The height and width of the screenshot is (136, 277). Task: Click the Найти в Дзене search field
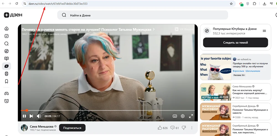(x=143, y=15)
